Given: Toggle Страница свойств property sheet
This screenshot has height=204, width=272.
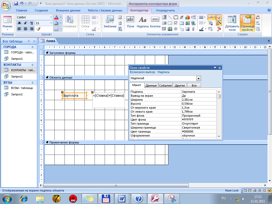Looking at the screenshot, I should [247, 23].
